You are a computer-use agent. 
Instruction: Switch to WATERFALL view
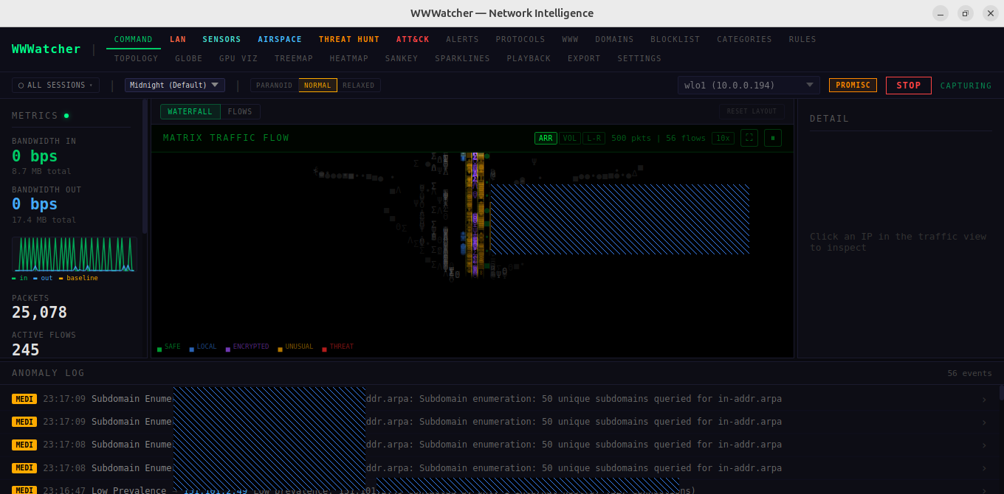tap(190, 112)
